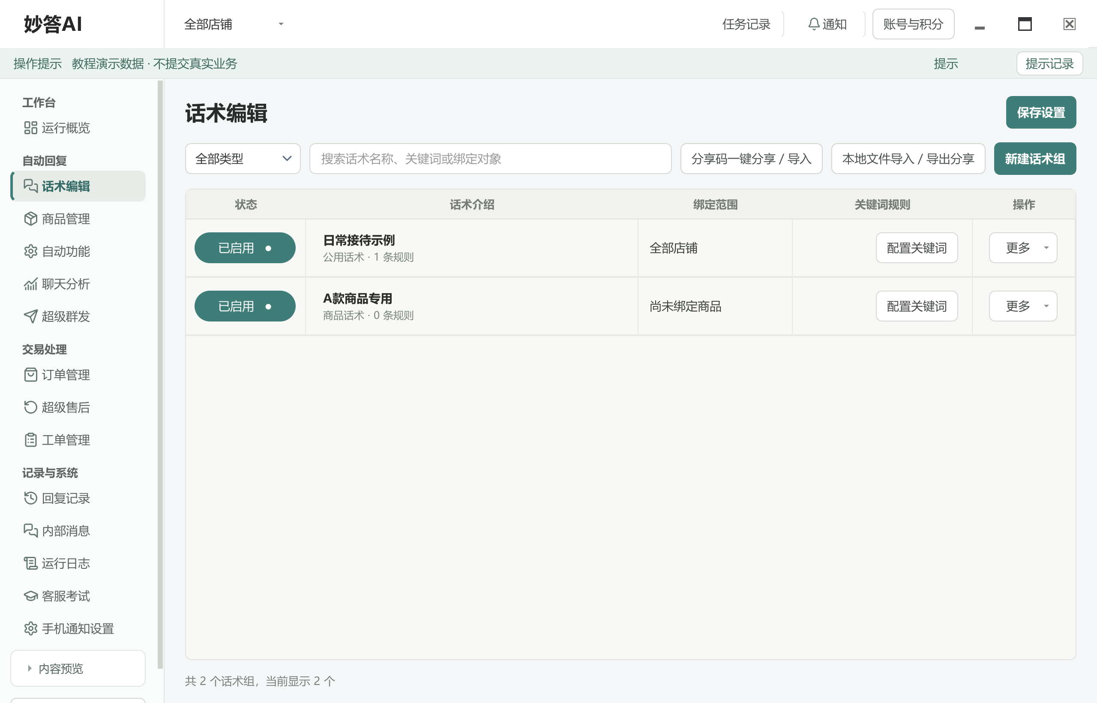Screen dimensions: 1097x703
Task: Click 配置关键词 for A款商品专用
Action: pyautogui.click(x=917, y=306)
